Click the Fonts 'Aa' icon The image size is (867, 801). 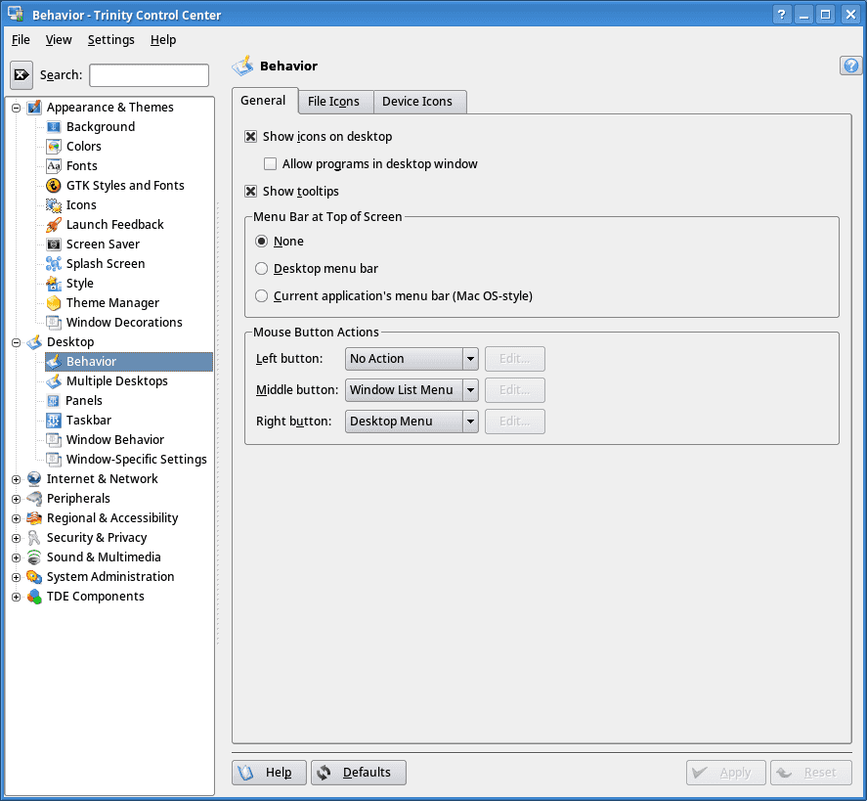click(x=54, y=166)
